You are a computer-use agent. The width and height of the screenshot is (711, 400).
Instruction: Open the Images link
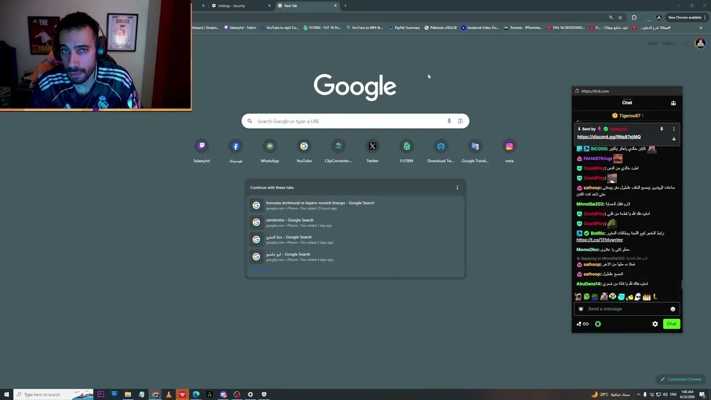pyautogui.click(x=668, y=43)
